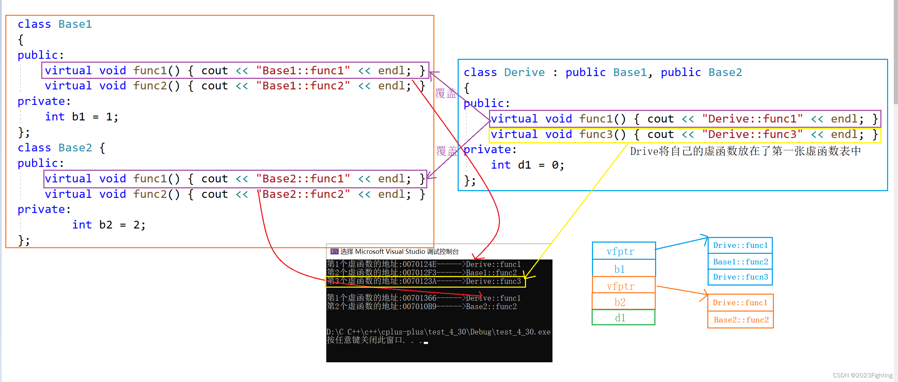Click the 'private:' keyword above int b1
The height and width of the screenshot is (382, 898).
[x=44, y=101]
